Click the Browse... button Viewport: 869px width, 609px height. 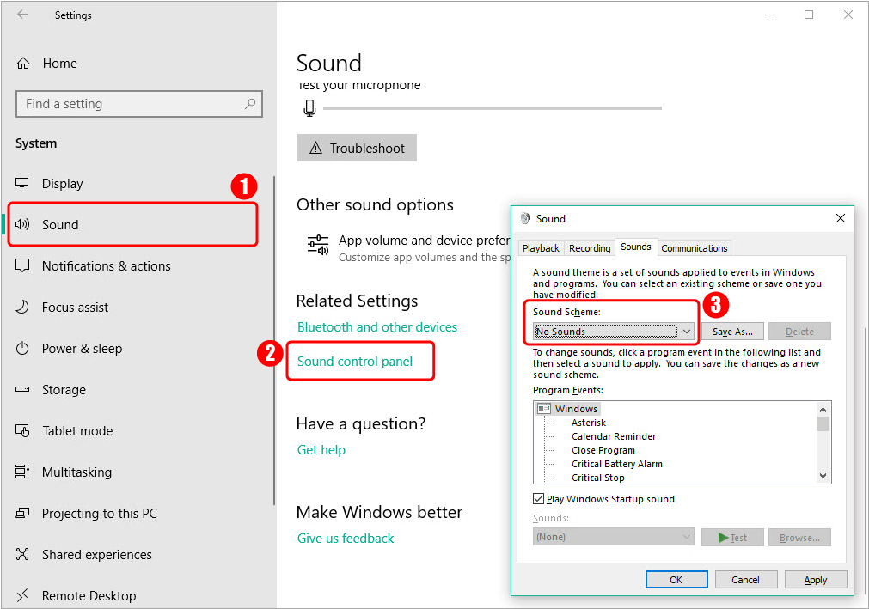point(799,537)
